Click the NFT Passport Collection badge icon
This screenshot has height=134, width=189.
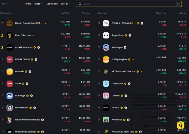pos(106,71)
